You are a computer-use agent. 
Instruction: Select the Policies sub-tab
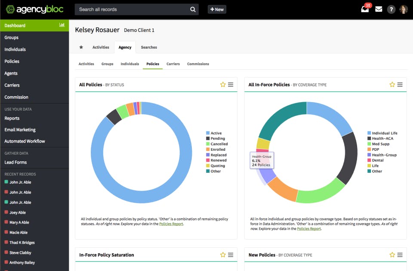click(x=153, y=64)
